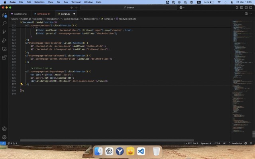Viewport: 255px width, 159px height.
Task: Open editor More Actions ellipsis menu
Action: pos(251,14)
